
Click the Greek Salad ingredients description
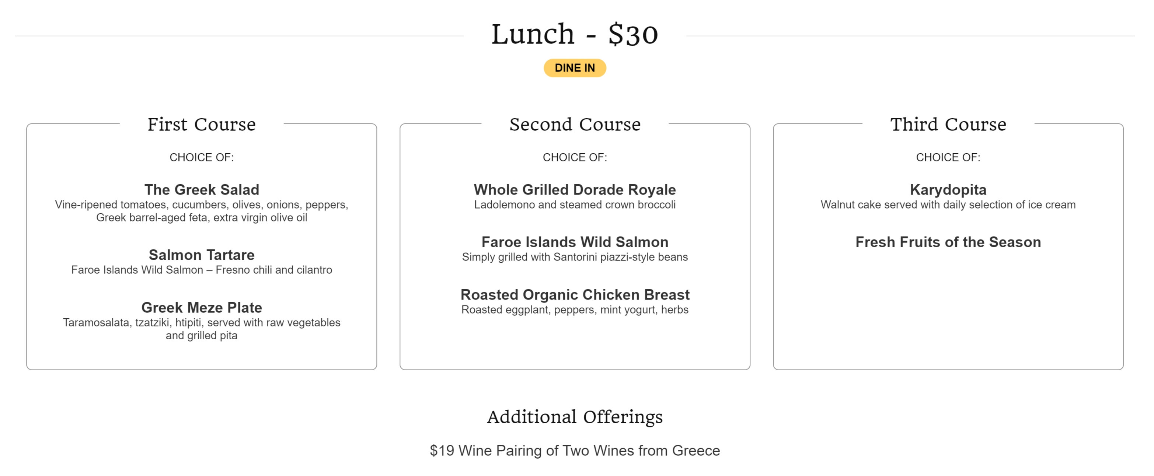coord(202,211)
